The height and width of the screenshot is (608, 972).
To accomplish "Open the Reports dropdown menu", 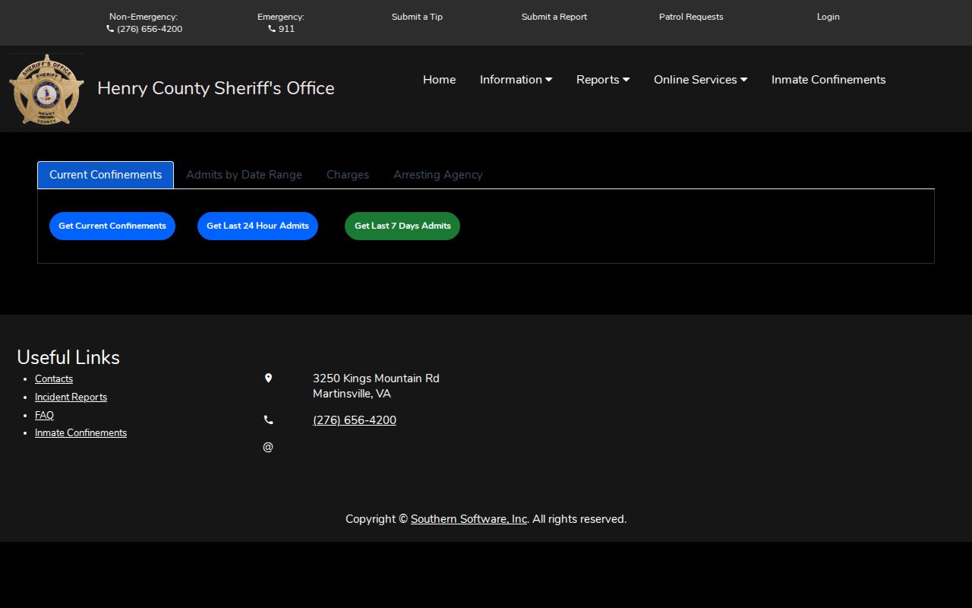I will point(603,80).
